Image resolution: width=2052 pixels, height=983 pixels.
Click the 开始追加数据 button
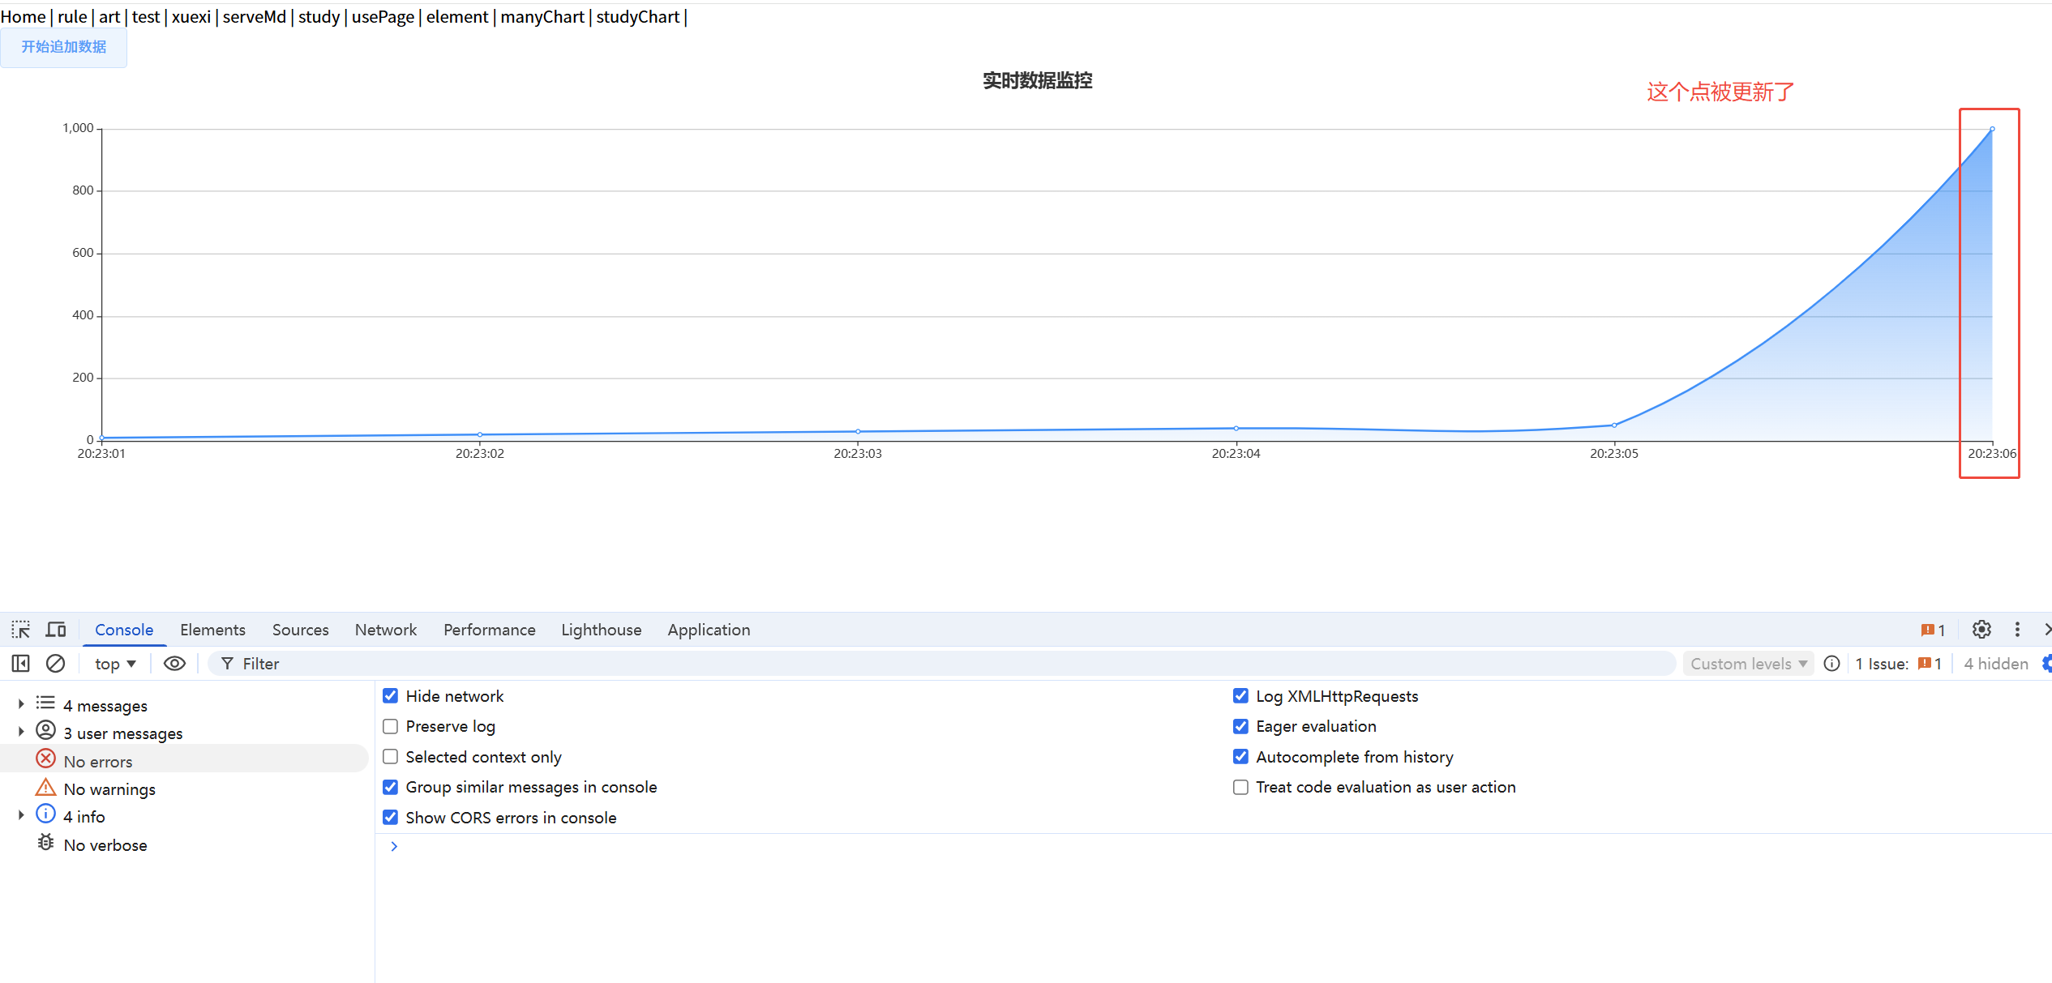pos(63,47)
